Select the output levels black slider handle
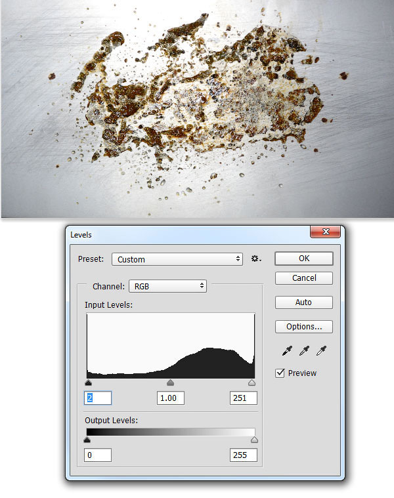This screenshot has width=394, height=498. coord(87,440)
